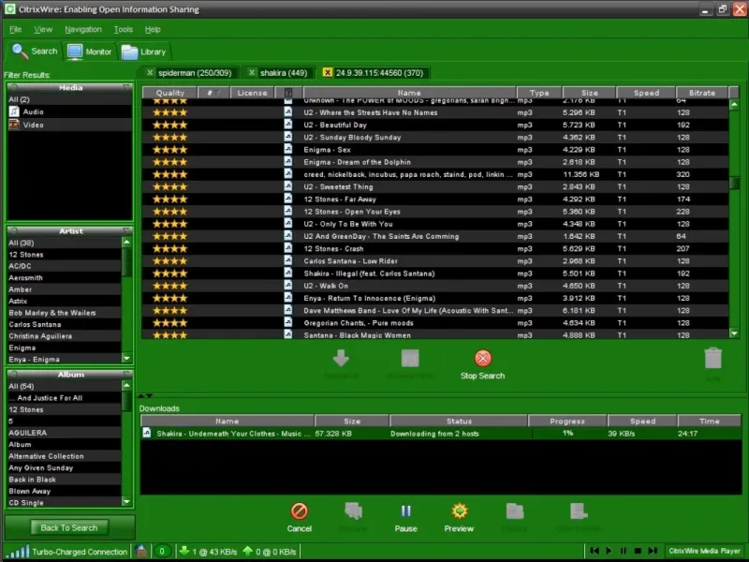The image size is (749, 562).
Task: Skip to previous track in media player
Action: pyautogui.click(x=595, y=551)
